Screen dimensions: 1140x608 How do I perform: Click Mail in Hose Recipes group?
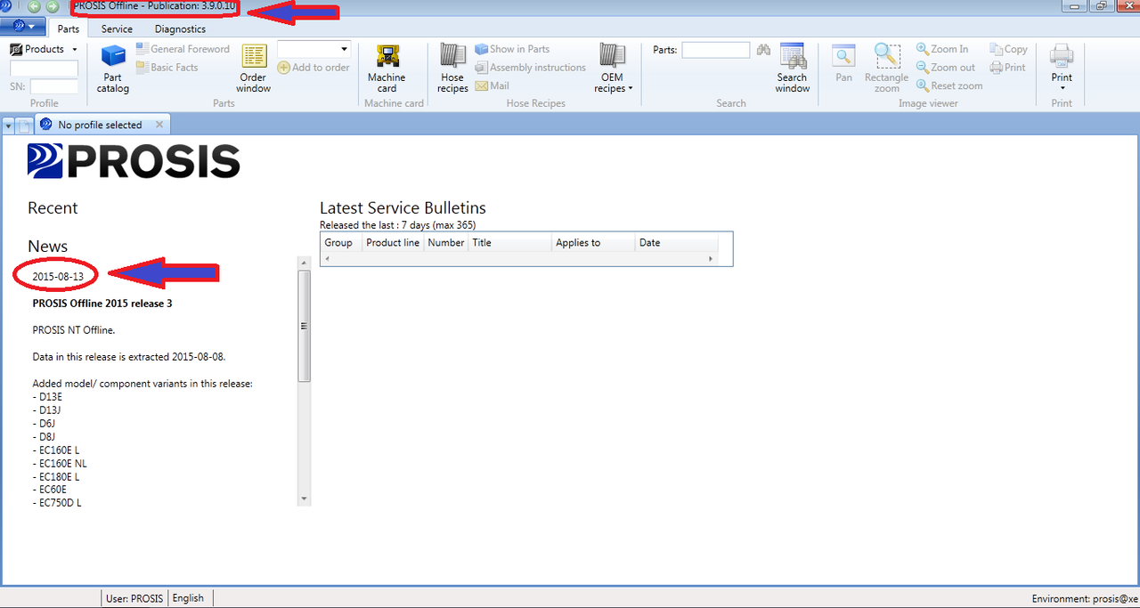pyautogui.click(x=492, y=86)
